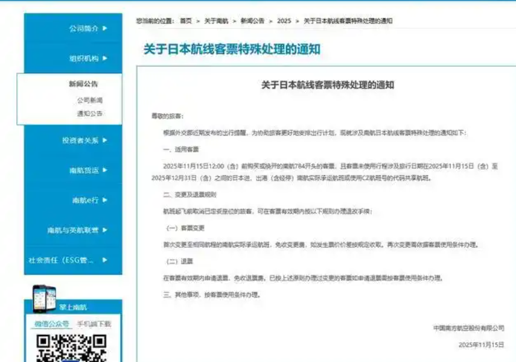The width and height of the screenshot is (516, 362).
Task: Click the final breadcrumb item 关于日本航线客票特殊处理的通知
Action: tap(348, 21)
